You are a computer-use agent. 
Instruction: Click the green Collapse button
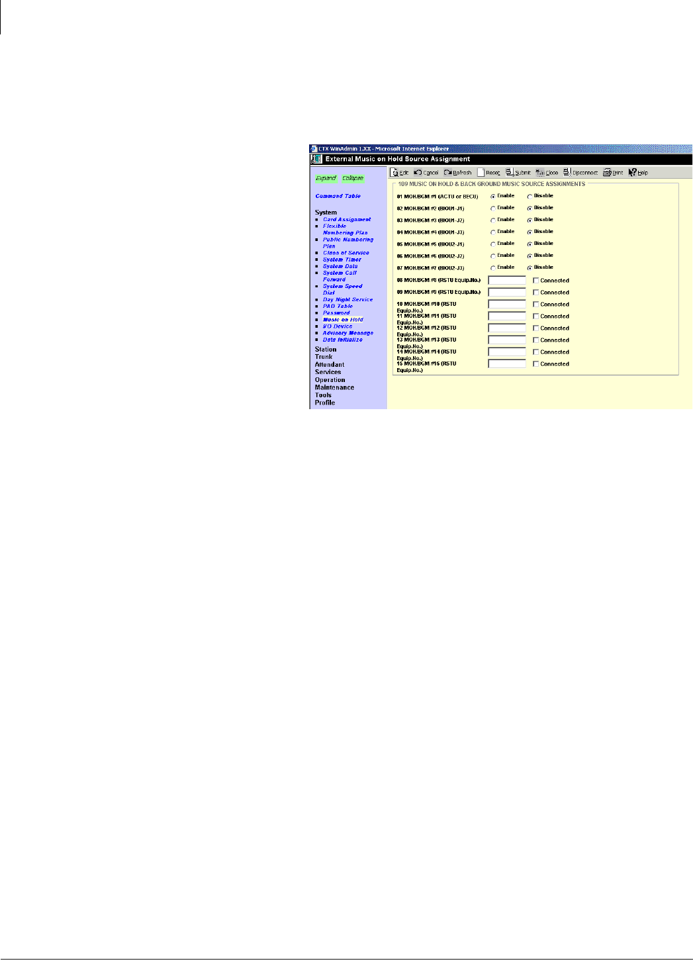[x=353, y=178]
